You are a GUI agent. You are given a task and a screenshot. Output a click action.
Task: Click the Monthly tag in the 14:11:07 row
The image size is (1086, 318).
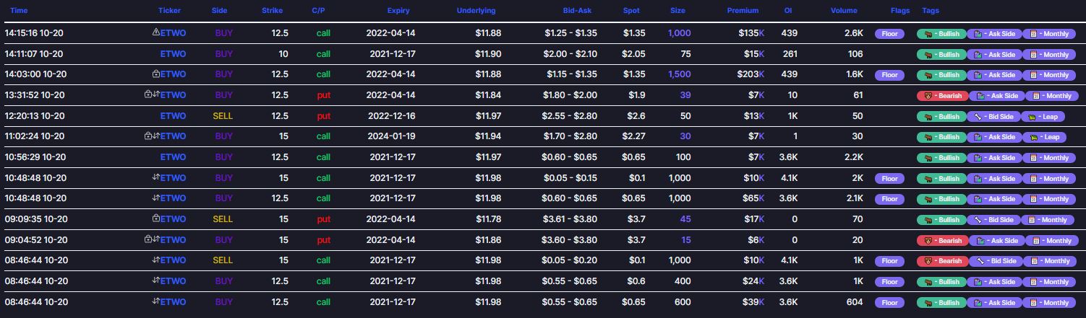[x=1048, y=55]
